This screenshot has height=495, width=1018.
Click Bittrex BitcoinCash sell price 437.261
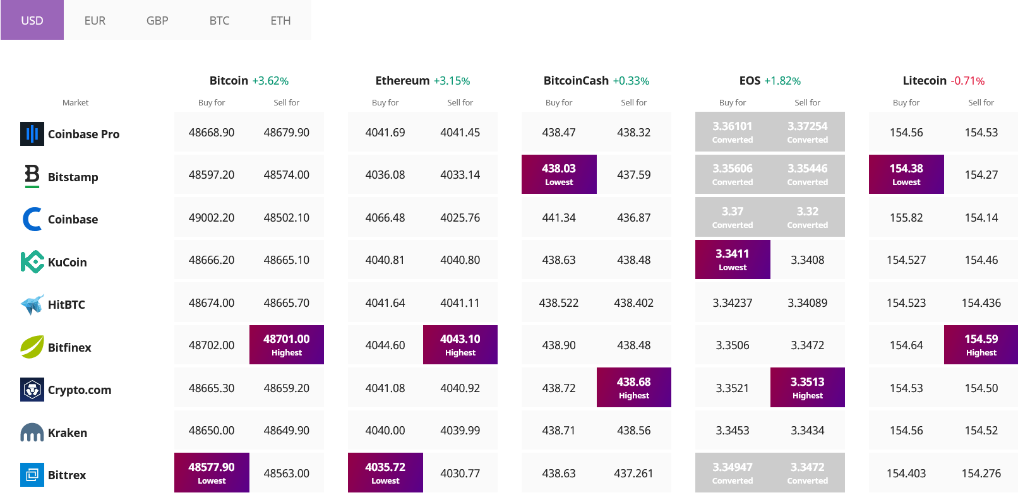point(634,474)
